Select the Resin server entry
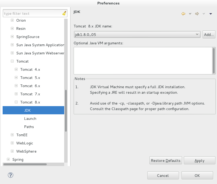 (21, 29)
